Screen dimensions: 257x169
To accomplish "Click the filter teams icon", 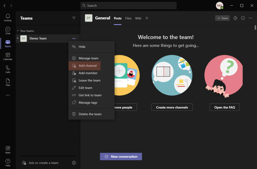I will [74, 18].
